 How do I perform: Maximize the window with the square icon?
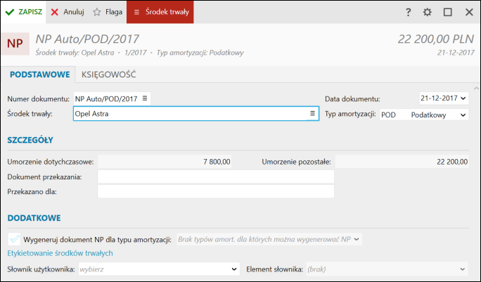448,12
